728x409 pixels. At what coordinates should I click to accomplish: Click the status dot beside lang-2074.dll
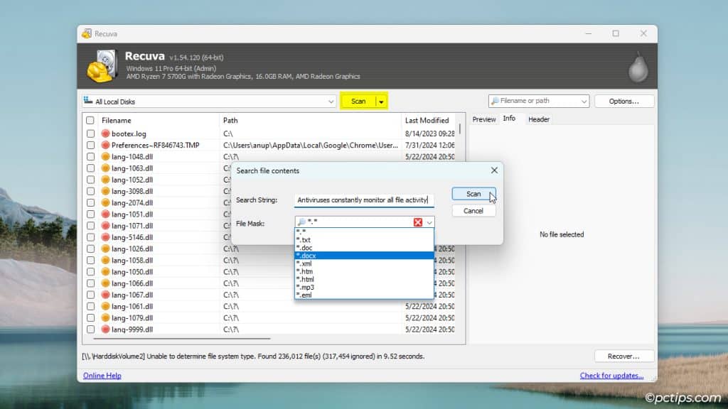(x=105, y=202)
